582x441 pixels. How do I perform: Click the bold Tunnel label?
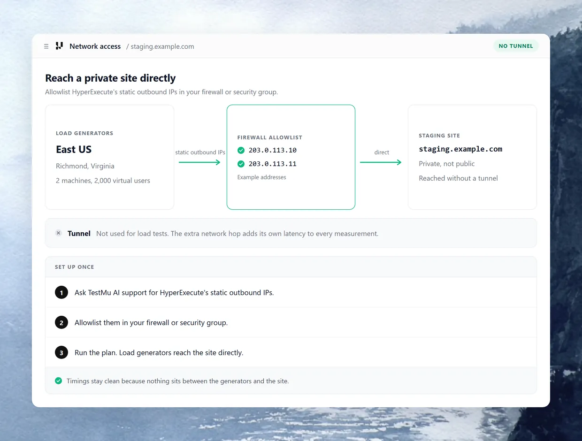(79, 233)
